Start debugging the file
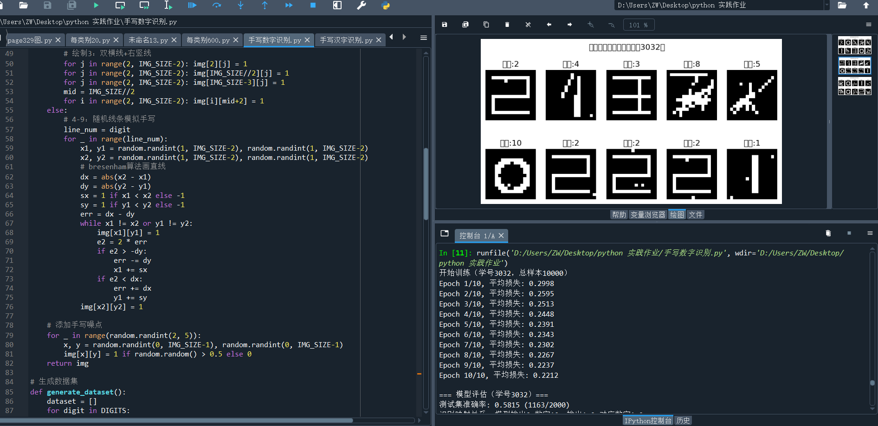This screenshot has width=878, height=426. pyautogui.click(x=192, y=5)
